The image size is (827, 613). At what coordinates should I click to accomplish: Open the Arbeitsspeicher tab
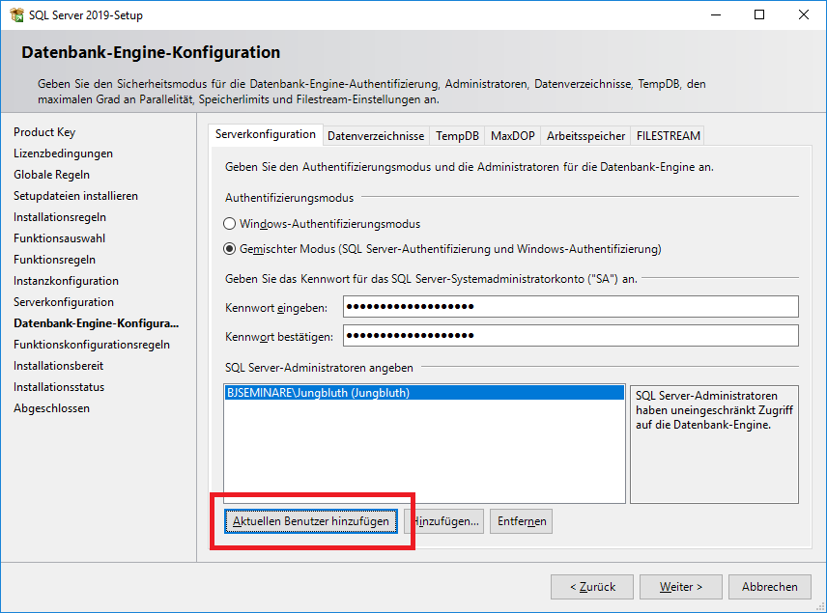coord(585,135)
